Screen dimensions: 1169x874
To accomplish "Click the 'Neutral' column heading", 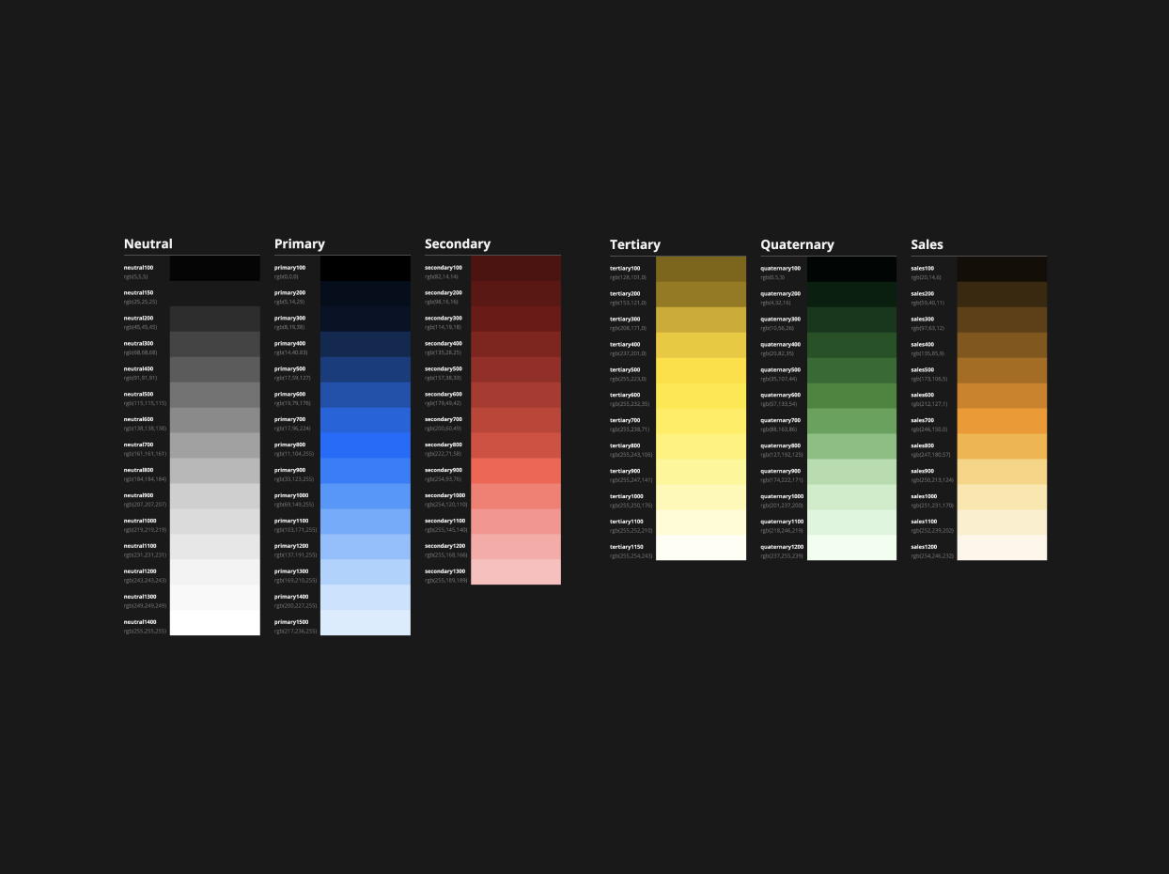I will click(148, 243).
